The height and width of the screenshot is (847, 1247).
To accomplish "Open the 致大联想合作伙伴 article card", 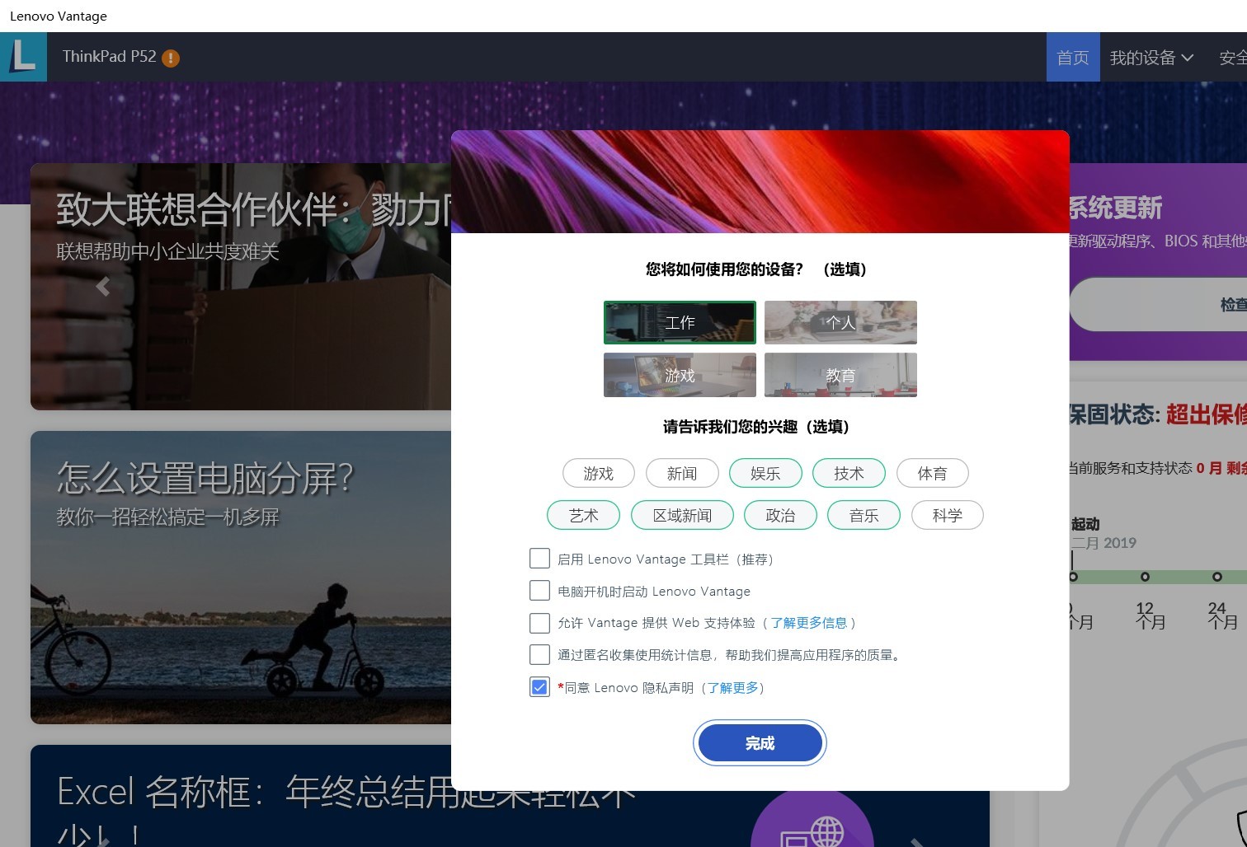I will click(241, 286).
